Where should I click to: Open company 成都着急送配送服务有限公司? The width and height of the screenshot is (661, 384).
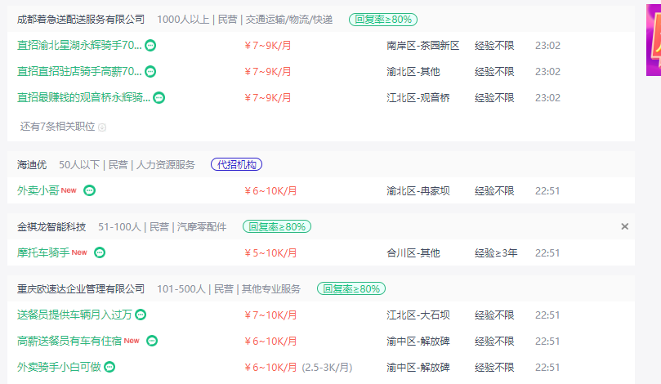[x=80, y=19]
